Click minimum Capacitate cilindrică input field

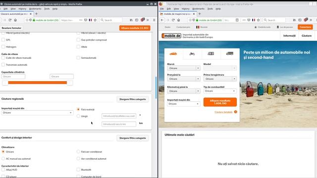pos(13,77)
